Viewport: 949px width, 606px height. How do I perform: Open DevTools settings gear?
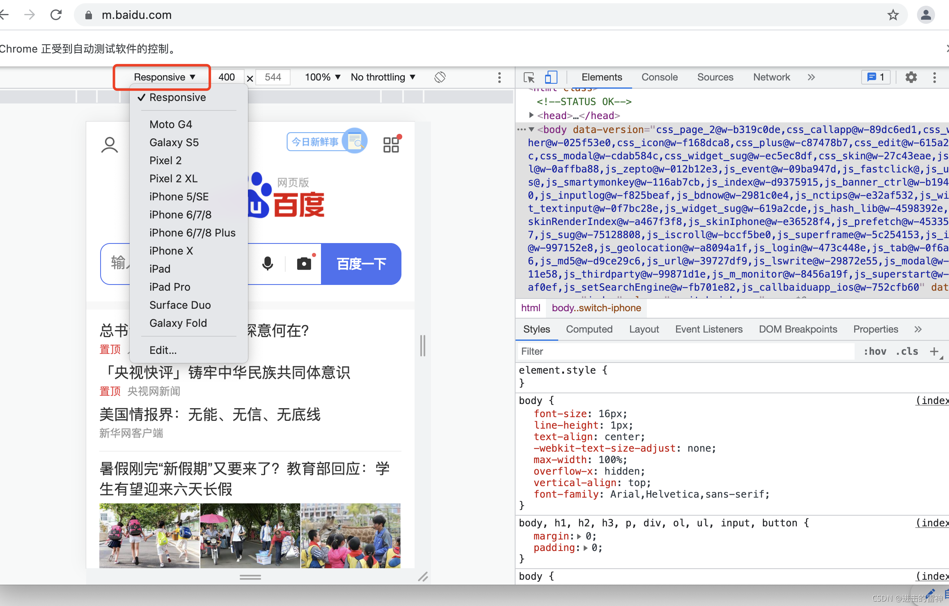(x=911, y=77)
